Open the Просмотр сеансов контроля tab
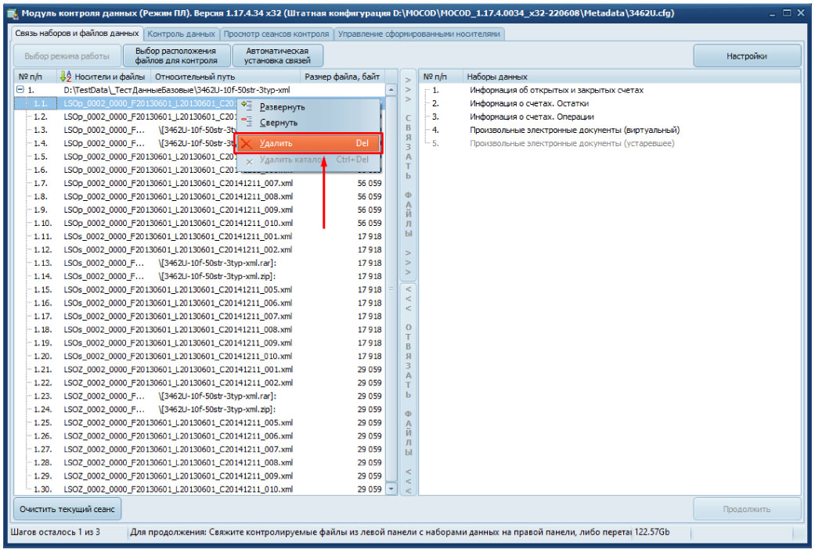815x552 pixels. tap(276, 34)
